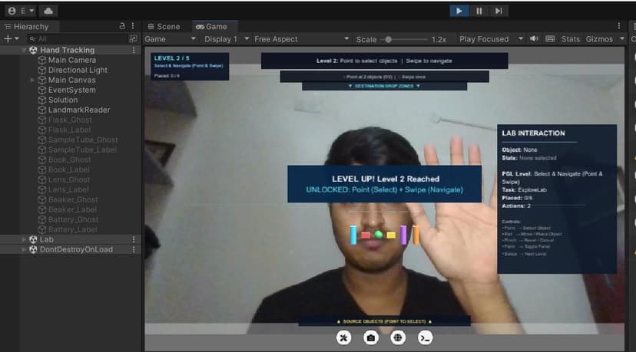Focus the Hierarchy search field
636x352 pixels.
click(x=77, y=39)
